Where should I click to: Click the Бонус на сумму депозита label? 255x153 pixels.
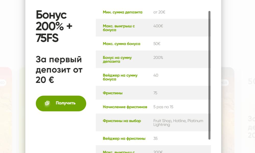point(117,59)
